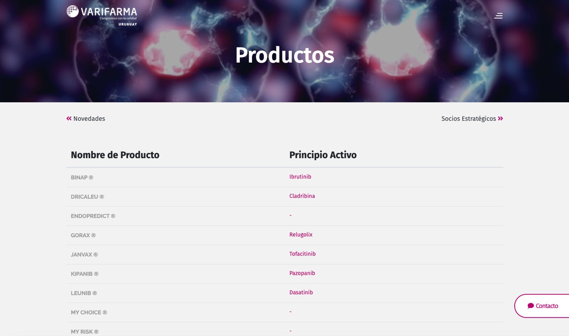Click the double right arrow beside Socios Estratégicos

tap(500, 119)
